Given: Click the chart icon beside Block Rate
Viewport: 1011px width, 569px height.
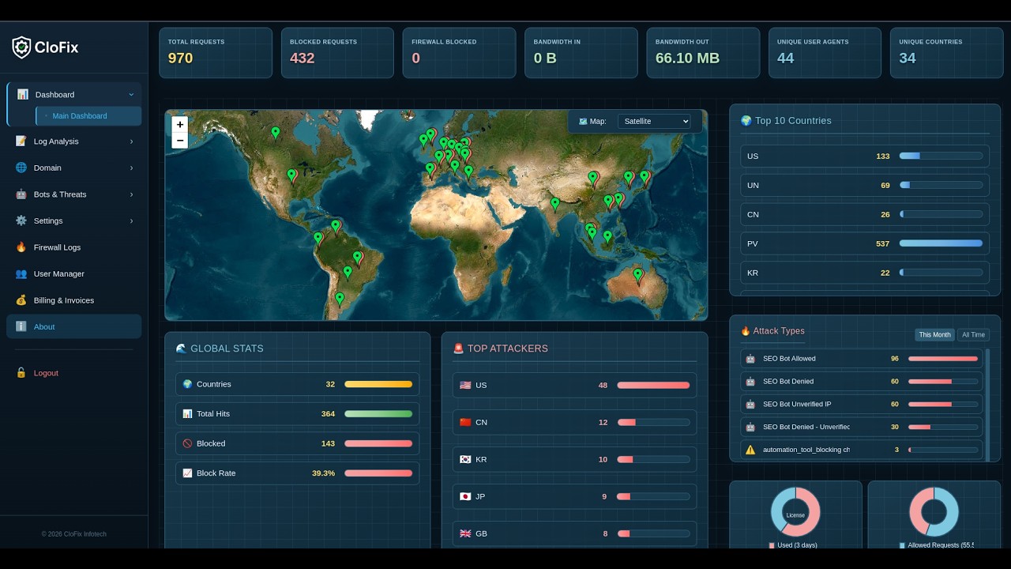Looking at the screenshot, I should tap(187, 473).
